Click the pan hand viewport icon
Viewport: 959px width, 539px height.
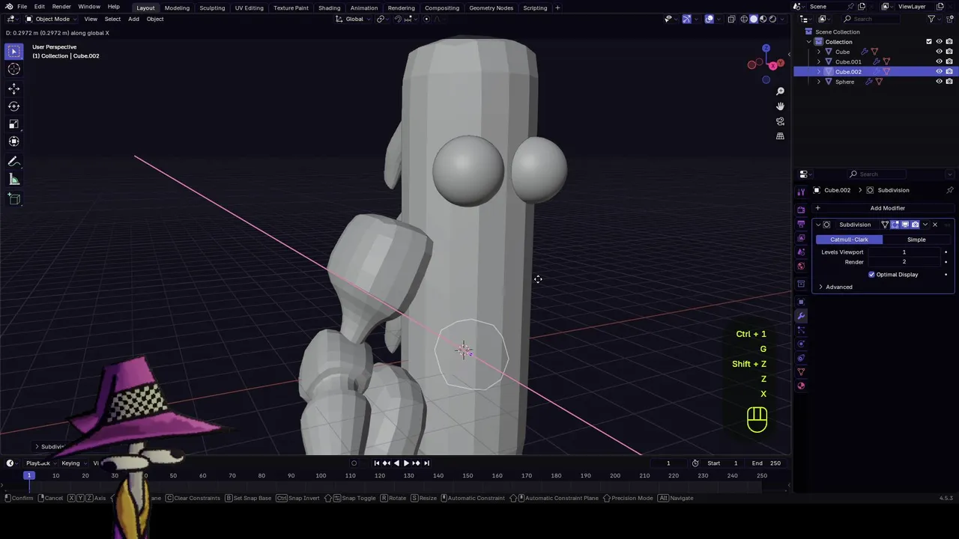coord(780,106)
